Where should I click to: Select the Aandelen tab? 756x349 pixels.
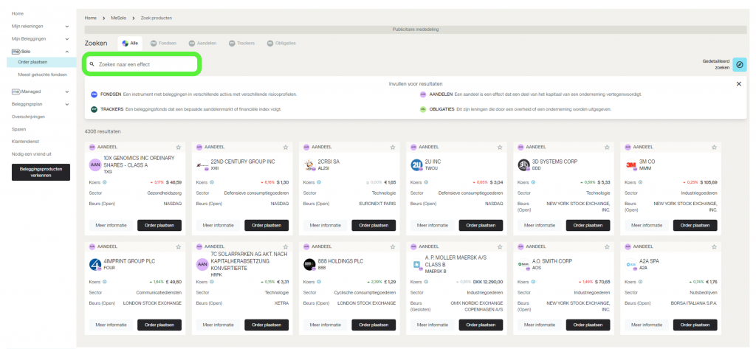pyautogui.click(x=202, y=43)
